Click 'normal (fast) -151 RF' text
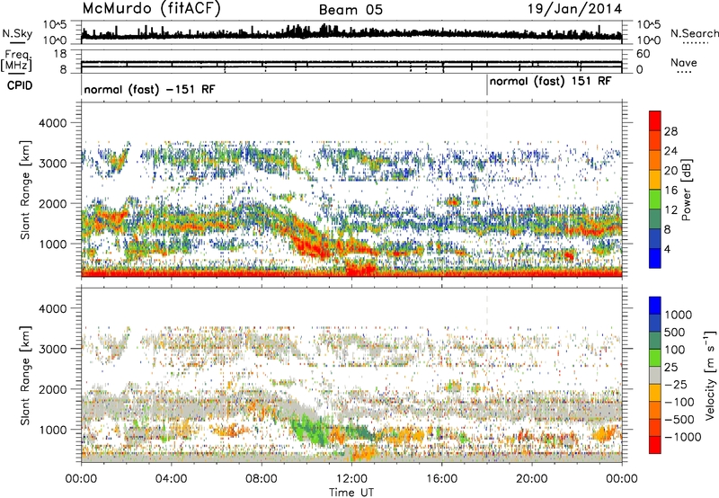The height and width of the screenshot is (498, 719). 149,89
